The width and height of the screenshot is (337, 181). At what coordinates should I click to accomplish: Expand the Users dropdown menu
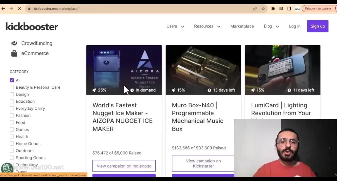pyautogui.click(x=175, y=26)
